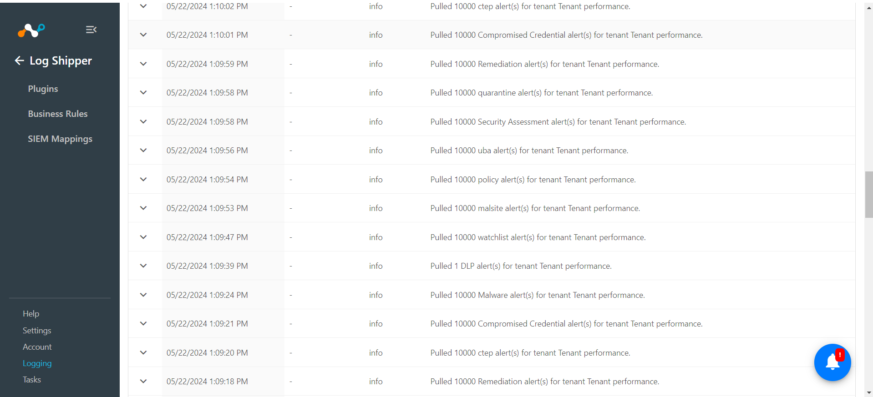
Task: Open the Settings link
Action: [x=37, y=331]
